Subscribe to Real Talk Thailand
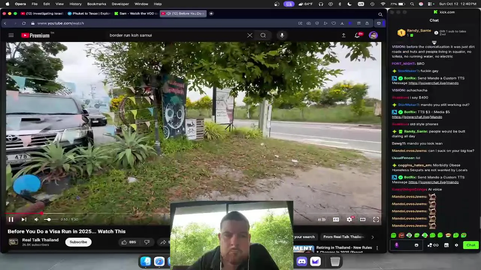 [78, 242]
